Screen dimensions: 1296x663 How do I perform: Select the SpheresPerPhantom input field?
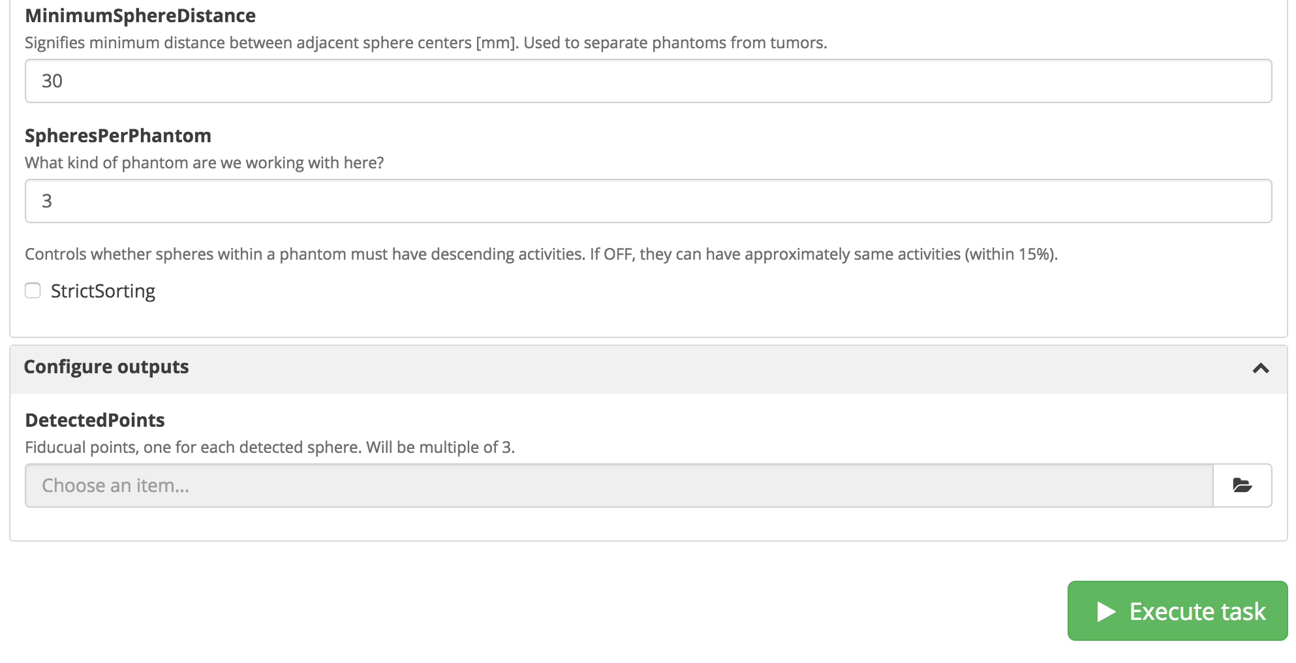pos(648,201)
